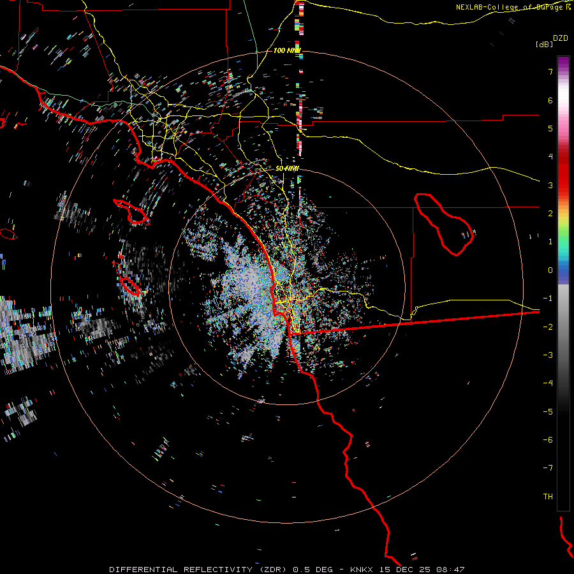
Task: Click the DZD legend title
Action: [561, 38]
